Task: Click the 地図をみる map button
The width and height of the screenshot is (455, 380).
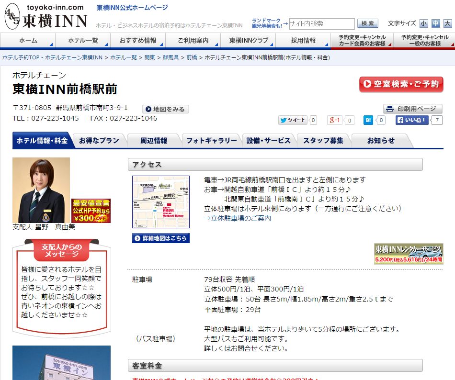Action: (165, 109)
